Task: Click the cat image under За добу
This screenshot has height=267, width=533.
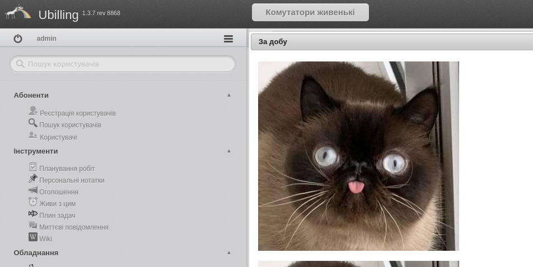Action: (x=358, y=156)
